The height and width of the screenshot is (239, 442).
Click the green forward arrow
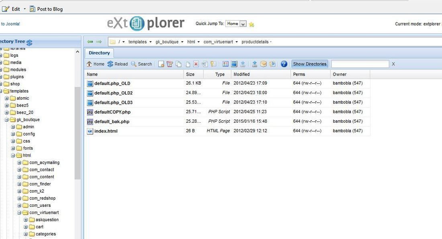(99, 42)
